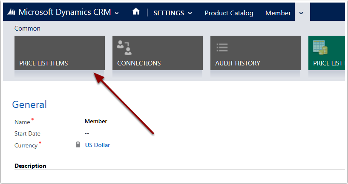Click the Audit History list icon
The image size is (348, 184).
(222, 48)
